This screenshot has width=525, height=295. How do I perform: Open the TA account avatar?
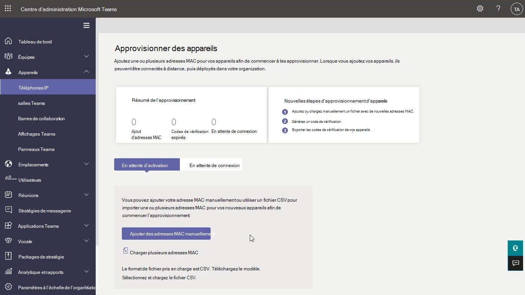[517, 9]
